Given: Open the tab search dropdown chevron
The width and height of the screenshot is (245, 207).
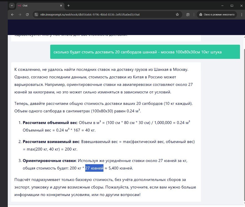Looking at the screenshot, I should (x=12, y=6).
